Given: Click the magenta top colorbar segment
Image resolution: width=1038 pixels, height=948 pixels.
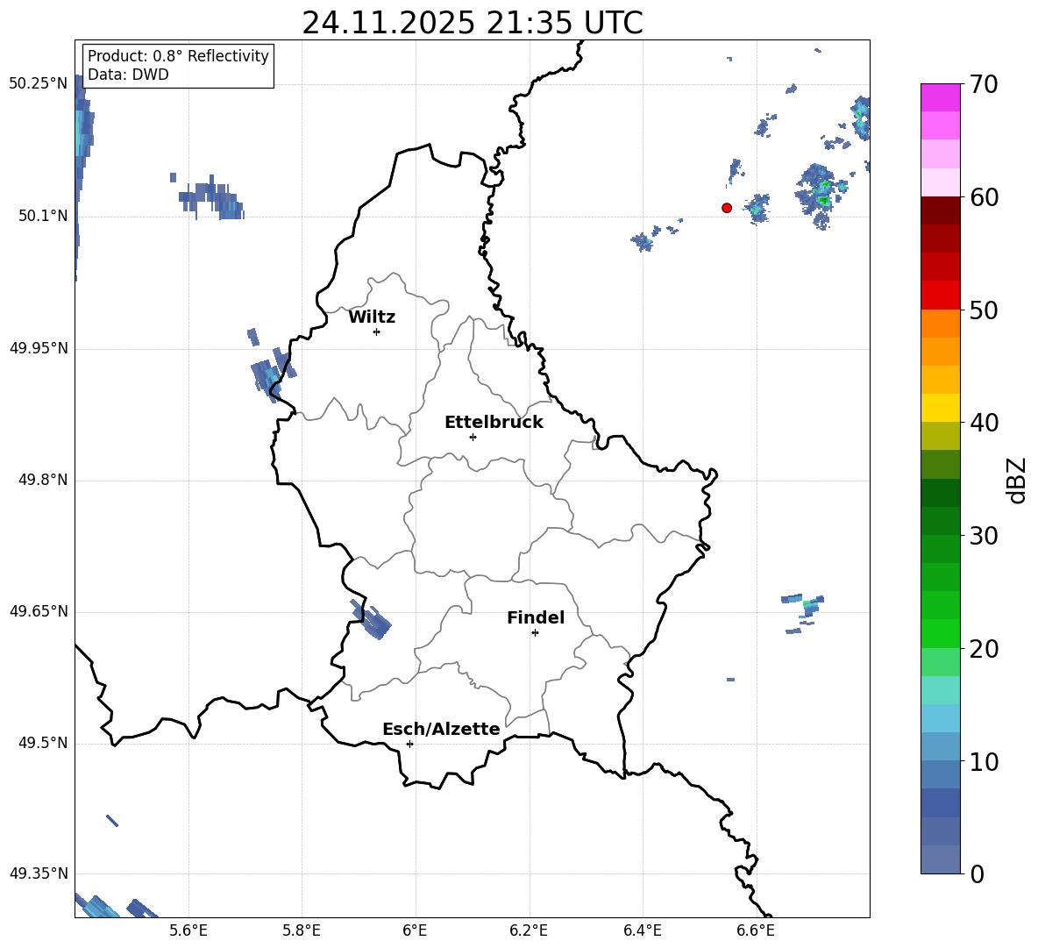Looking at the screenshot, I should [940, 98].
